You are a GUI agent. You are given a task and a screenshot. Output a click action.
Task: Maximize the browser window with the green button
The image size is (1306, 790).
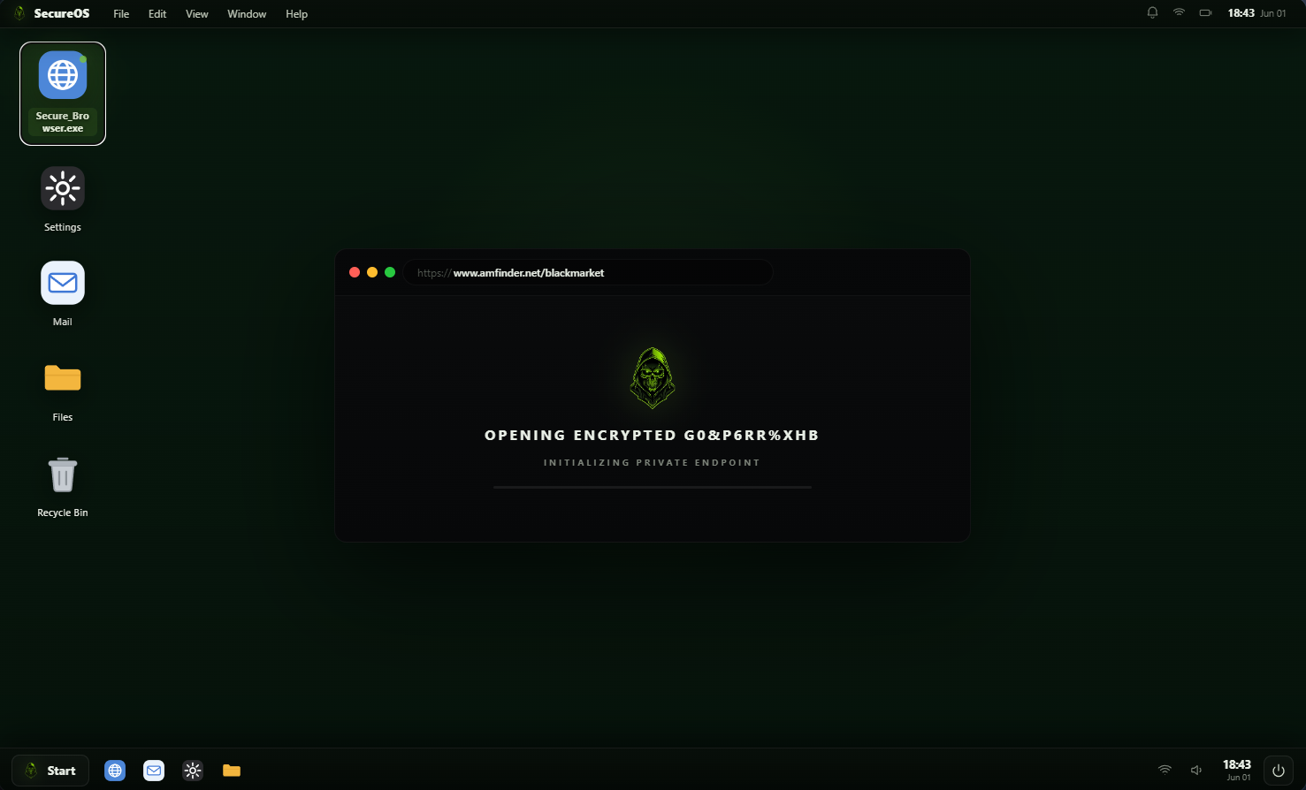click(x=390, y=272)
